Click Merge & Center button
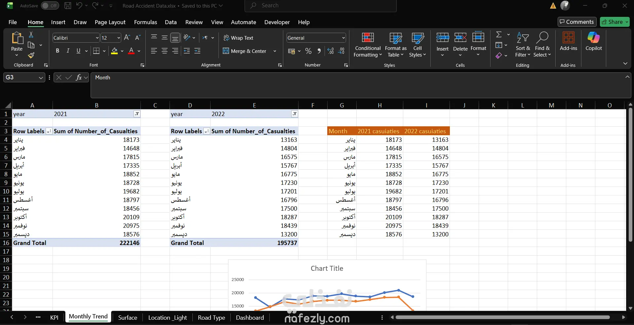The height and width of the screenshot is (325, 634). click(x=245, y=51)
